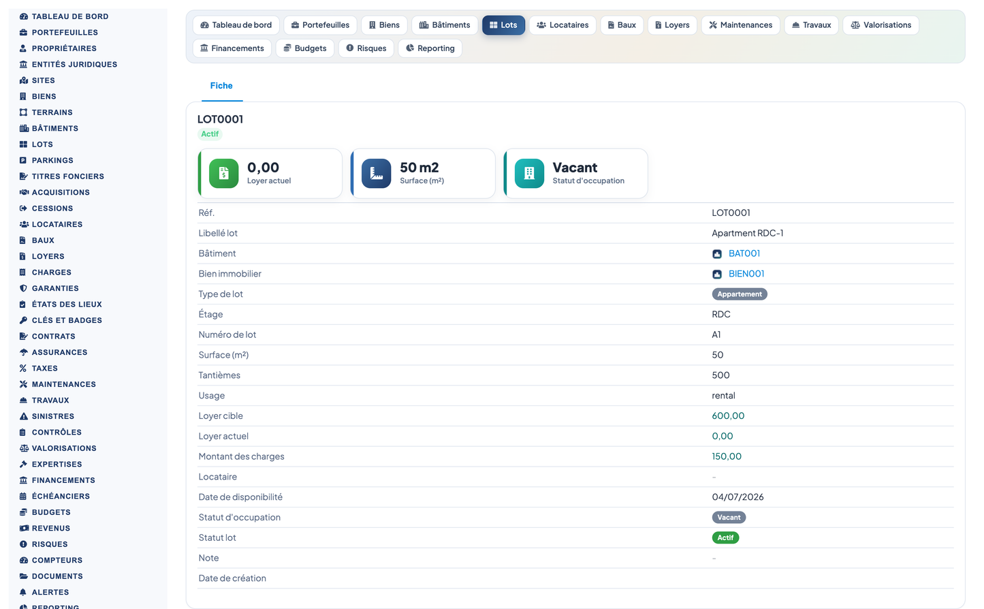Go to États des lieux
This screenshot has width=984, height=609.
point(61,304)
